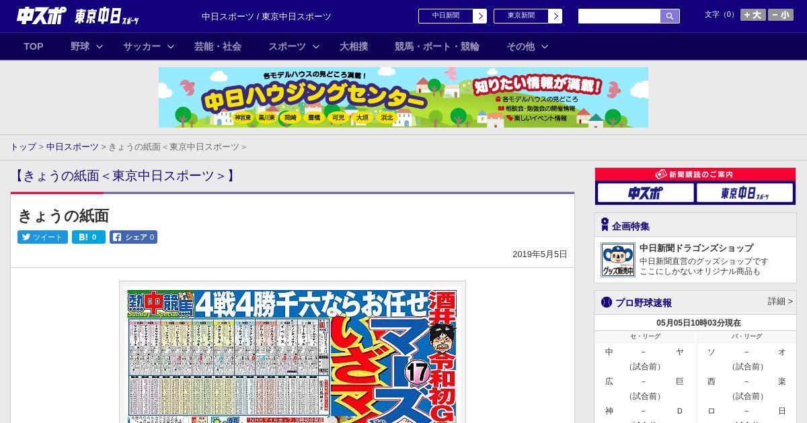The width and height of the screenshot is (807, 423).
Task: Expand the スポーツ dropdown chevron
Action: (316, 46)
